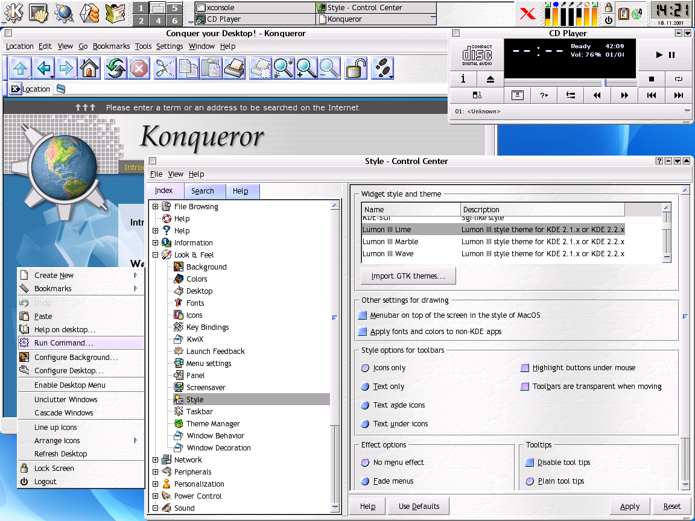Click the Cut scissors icon in Konqueror
Image resolution: width=695 pixels, height=521 pixels.
[x=165, y=68]
